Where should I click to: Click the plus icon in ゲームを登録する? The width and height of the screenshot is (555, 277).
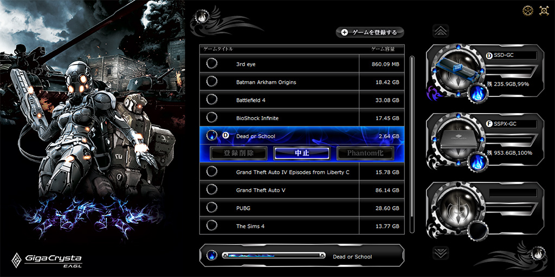click(x=344, y=32)
